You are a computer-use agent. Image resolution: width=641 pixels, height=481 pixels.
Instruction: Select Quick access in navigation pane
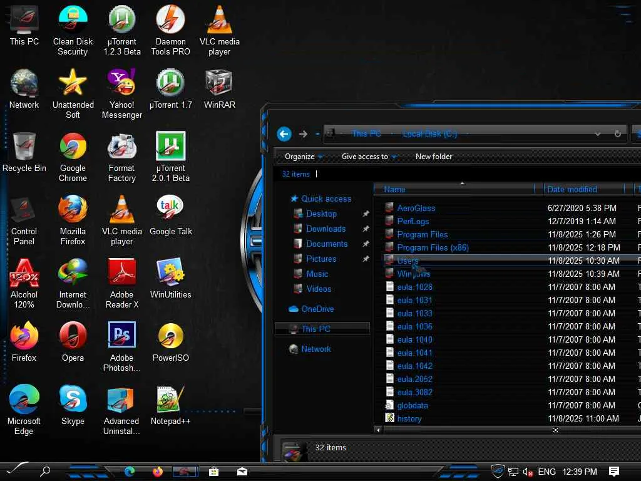[x=321, y=199]
